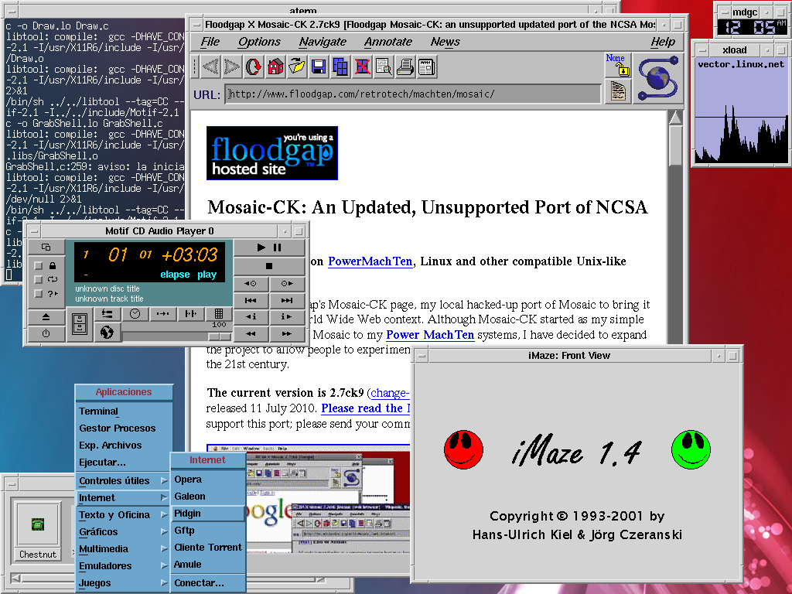
Task: Click the clock time-mode button in CD Player
Action: (x=135, y=314)
